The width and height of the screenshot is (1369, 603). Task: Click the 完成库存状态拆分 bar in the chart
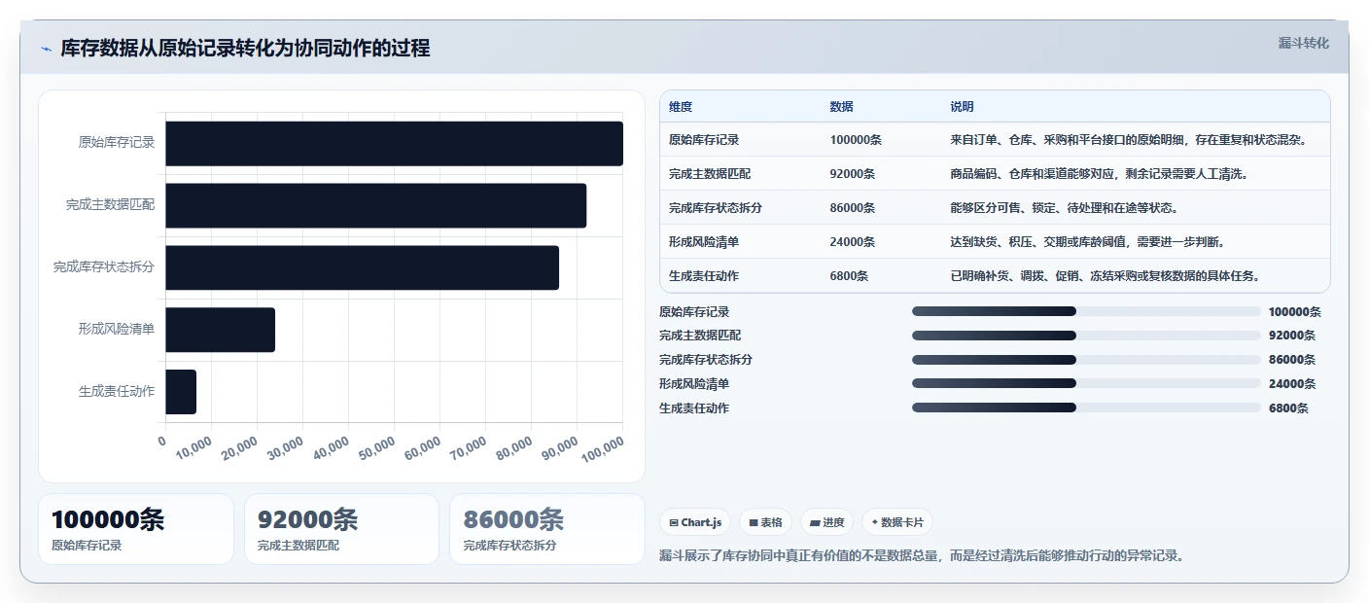[x=362, y=267]
